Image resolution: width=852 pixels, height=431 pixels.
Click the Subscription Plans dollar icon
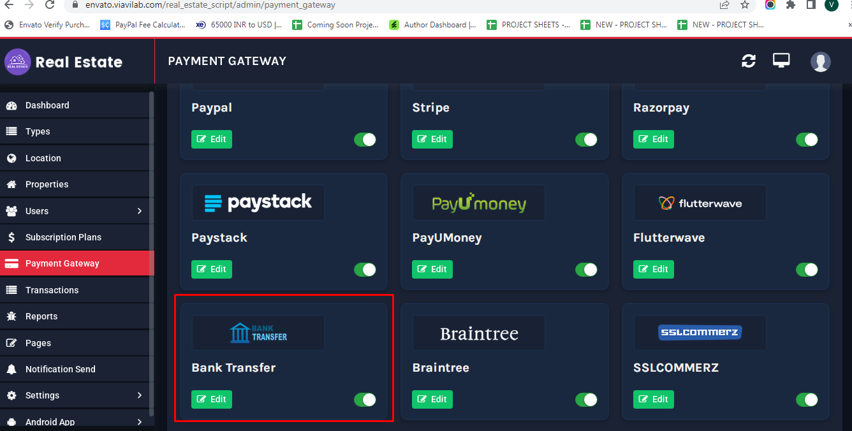(x=11, y=237)
